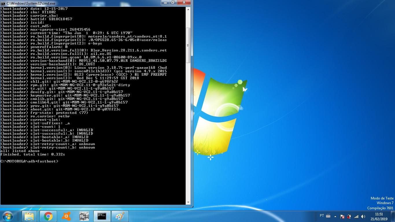395x222 pixels.
Task: Open Action Center flag icon
Action: click(x=342, y=216)
